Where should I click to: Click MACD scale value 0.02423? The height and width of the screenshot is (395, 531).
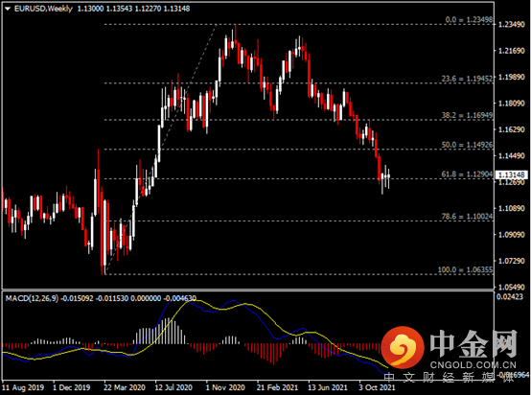point(509,297)
